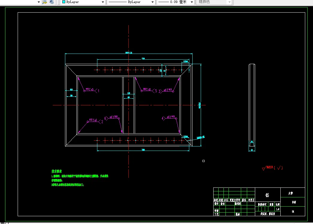The height and width of the screenshot is (224, 313).
Task: Select the green 技术要求 heading text
Action: pos(57,171)
